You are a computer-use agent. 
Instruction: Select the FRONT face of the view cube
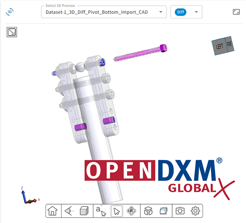(x=229, y=44)
